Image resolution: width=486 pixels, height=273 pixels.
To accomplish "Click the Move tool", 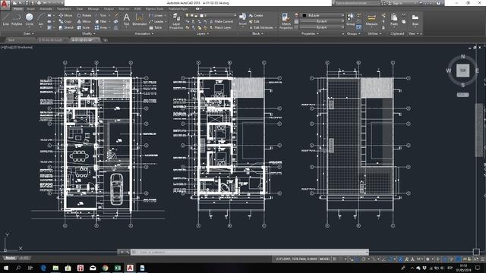I will (x=65, y=15).
